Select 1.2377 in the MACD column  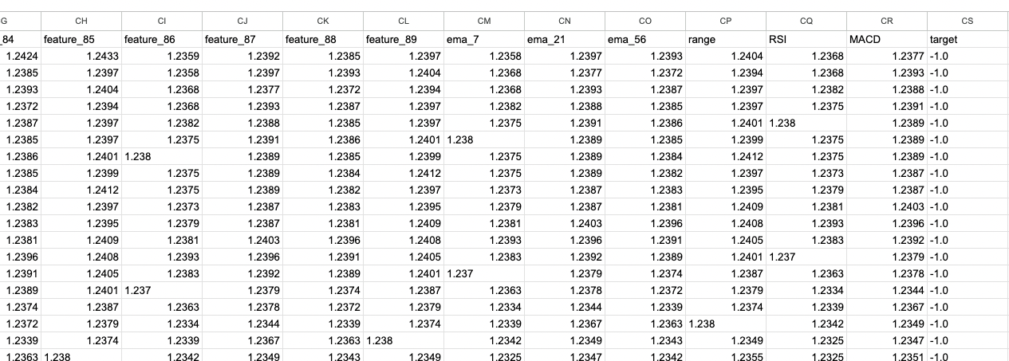click(887, 56)
